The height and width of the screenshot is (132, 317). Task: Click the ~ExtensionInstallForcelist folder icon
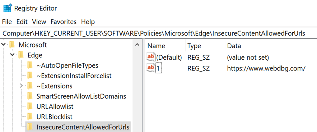tap(30, 76)
